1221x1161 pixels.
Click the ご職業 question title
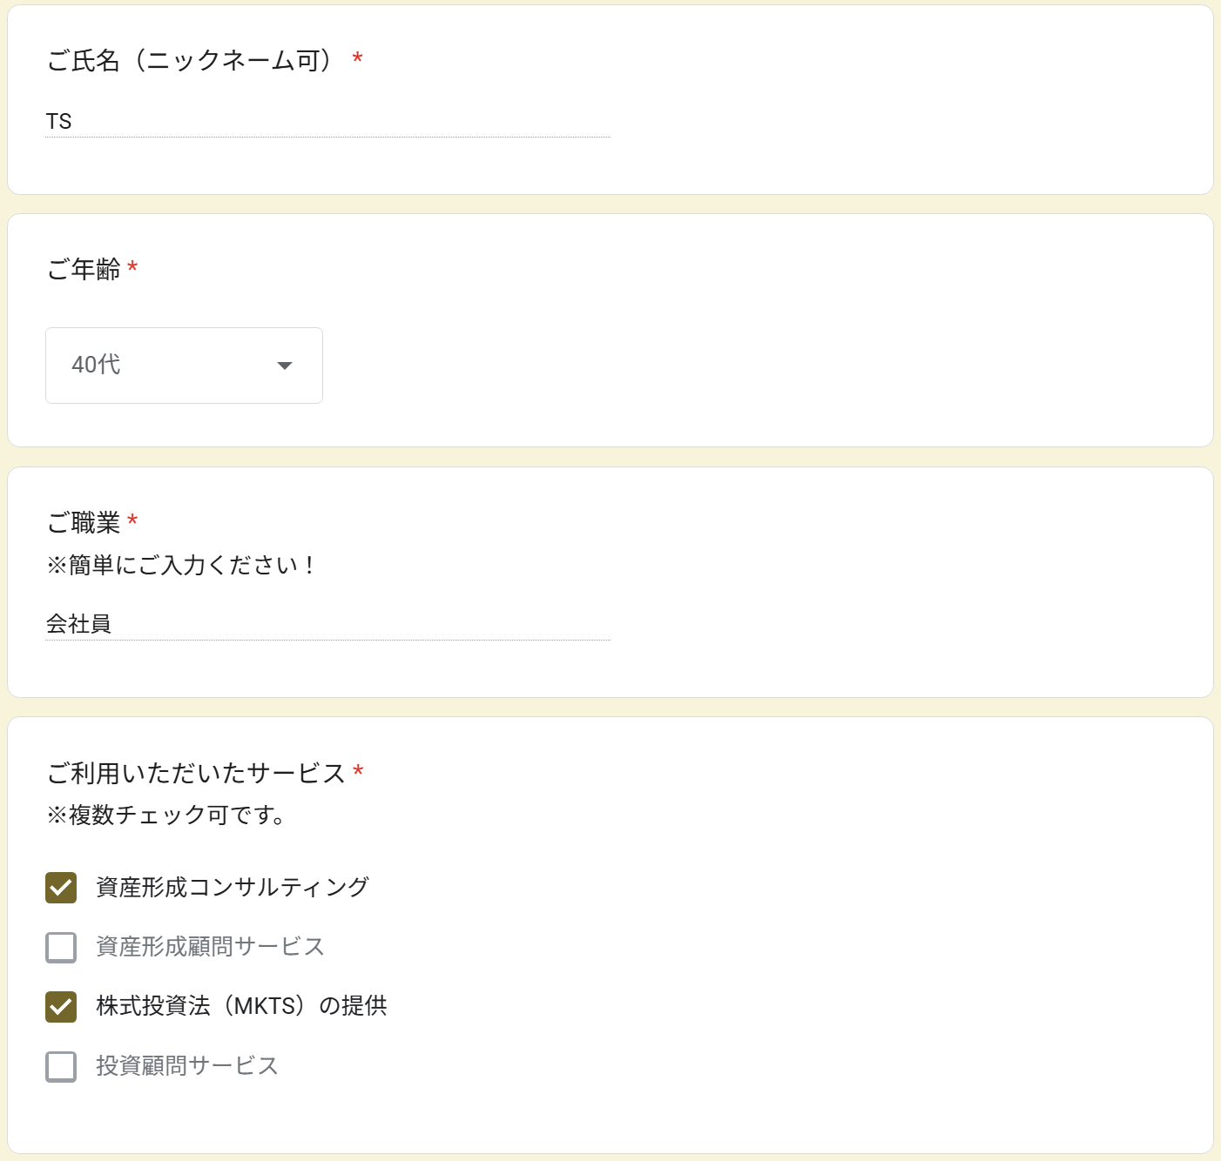tap(84, 523)
